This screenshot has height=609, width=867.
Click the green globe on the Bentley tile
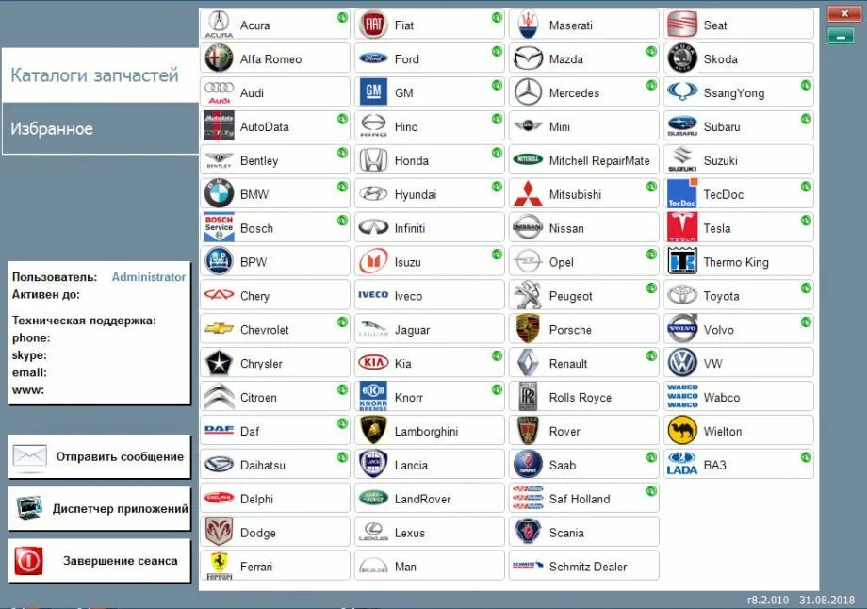click(343, 153)
